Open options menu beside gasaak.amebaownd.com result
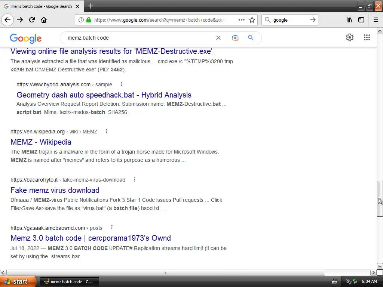 pyautogui.click(x=111, y=228)
